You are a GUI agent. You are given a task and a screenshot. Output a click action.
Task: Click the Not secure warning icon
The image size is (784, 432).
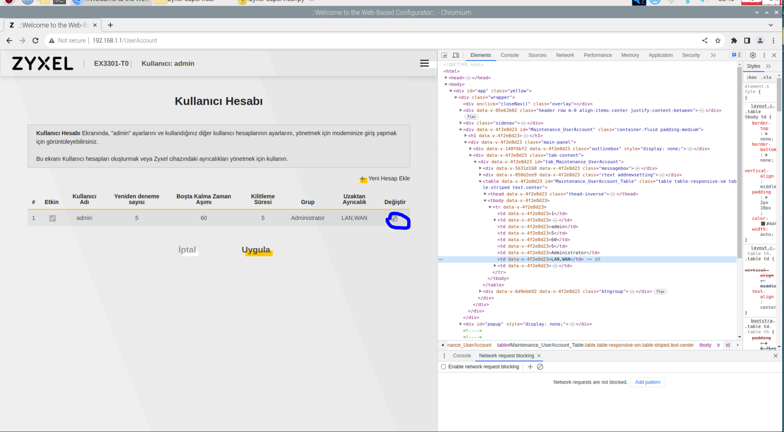point(52,40)
